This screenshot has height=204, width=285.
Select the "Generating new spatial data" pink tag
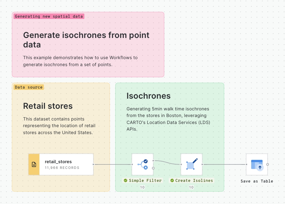point(49,16)
